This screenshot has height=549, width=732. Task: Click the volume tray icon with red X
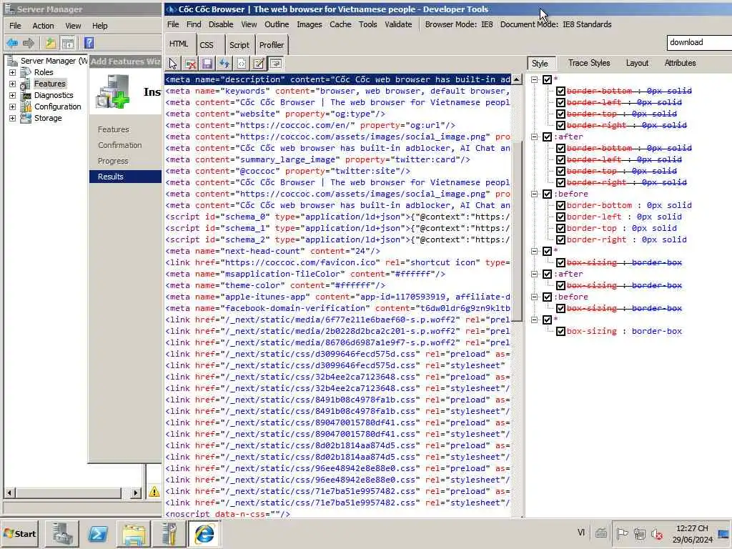point(657,533)
